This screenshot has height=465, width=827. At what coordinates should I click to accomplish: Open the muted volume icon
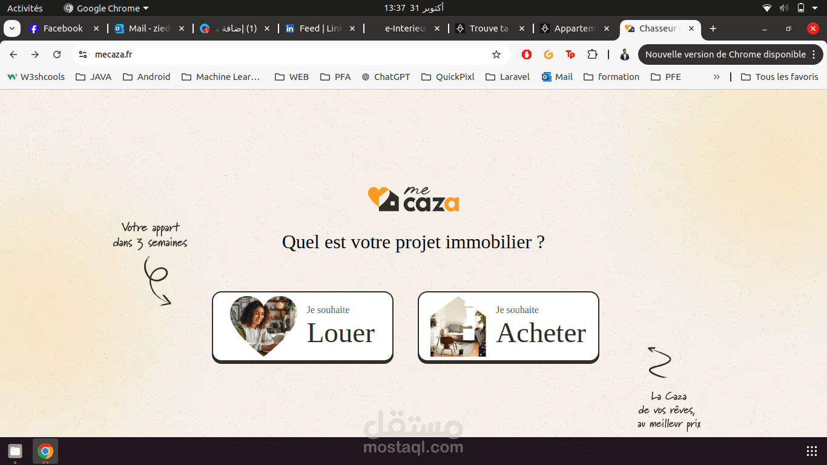click(784, 8)
